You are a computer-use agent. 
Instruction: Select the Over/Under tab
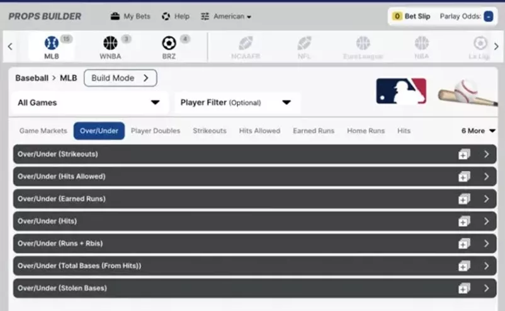99,131
